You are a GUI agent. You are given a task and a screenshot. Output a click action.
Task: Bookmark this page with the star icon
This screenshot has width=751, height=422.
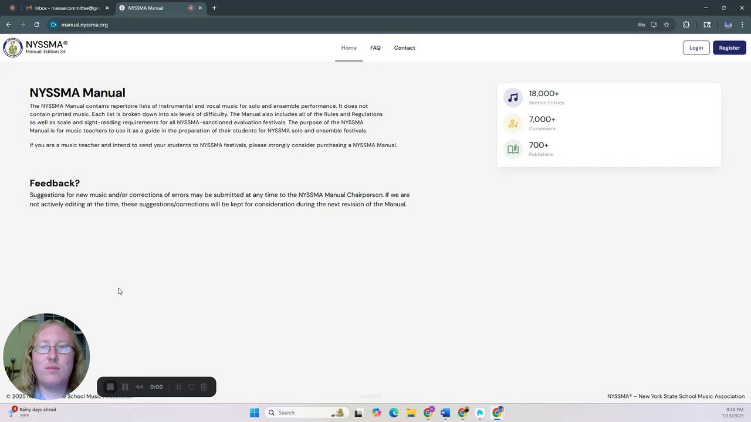click(667, 25)
